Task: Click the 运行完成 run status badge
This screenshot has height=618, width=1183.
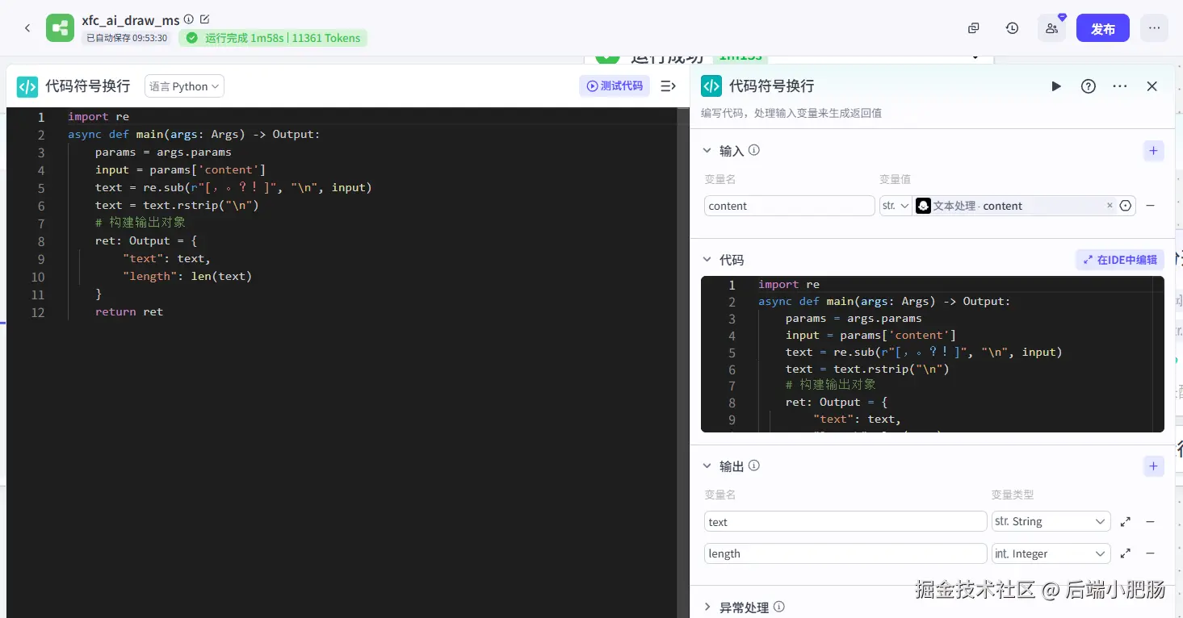Action: (x=273, y=38)
